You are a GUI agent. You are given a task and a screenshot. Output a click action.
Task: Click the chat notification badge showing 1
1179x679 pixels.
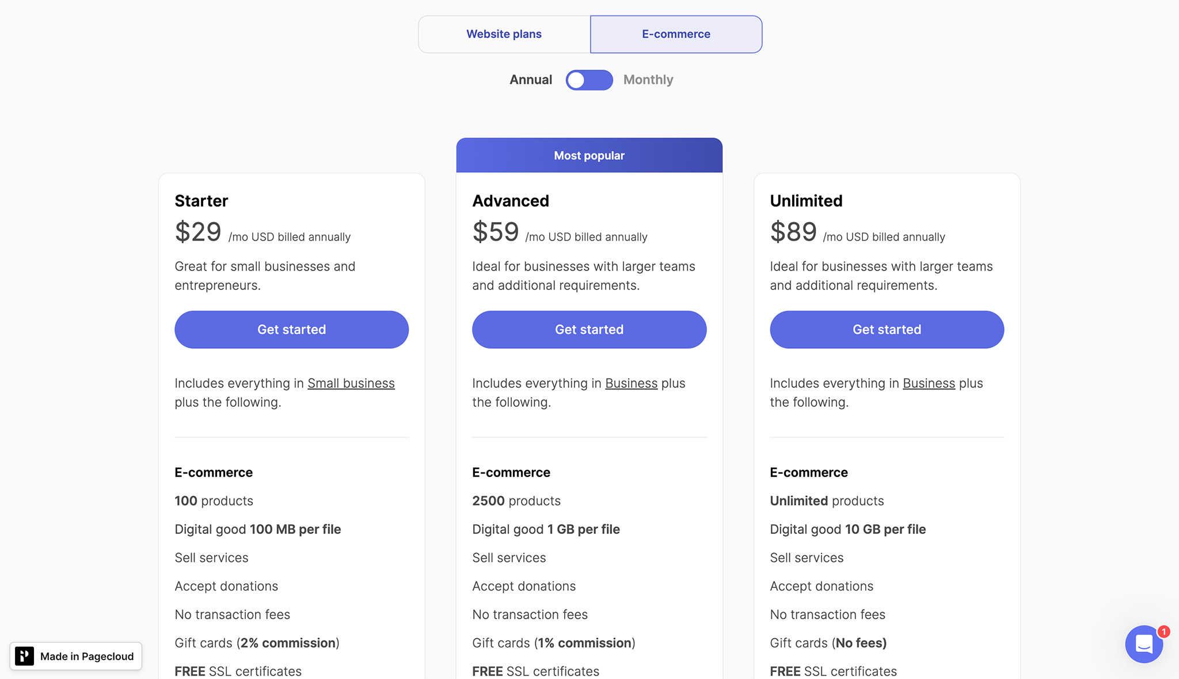(x=1164, y=631)
